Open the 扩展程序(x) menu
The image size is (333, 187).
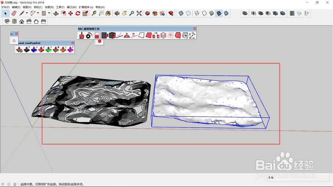click(86, 7)
